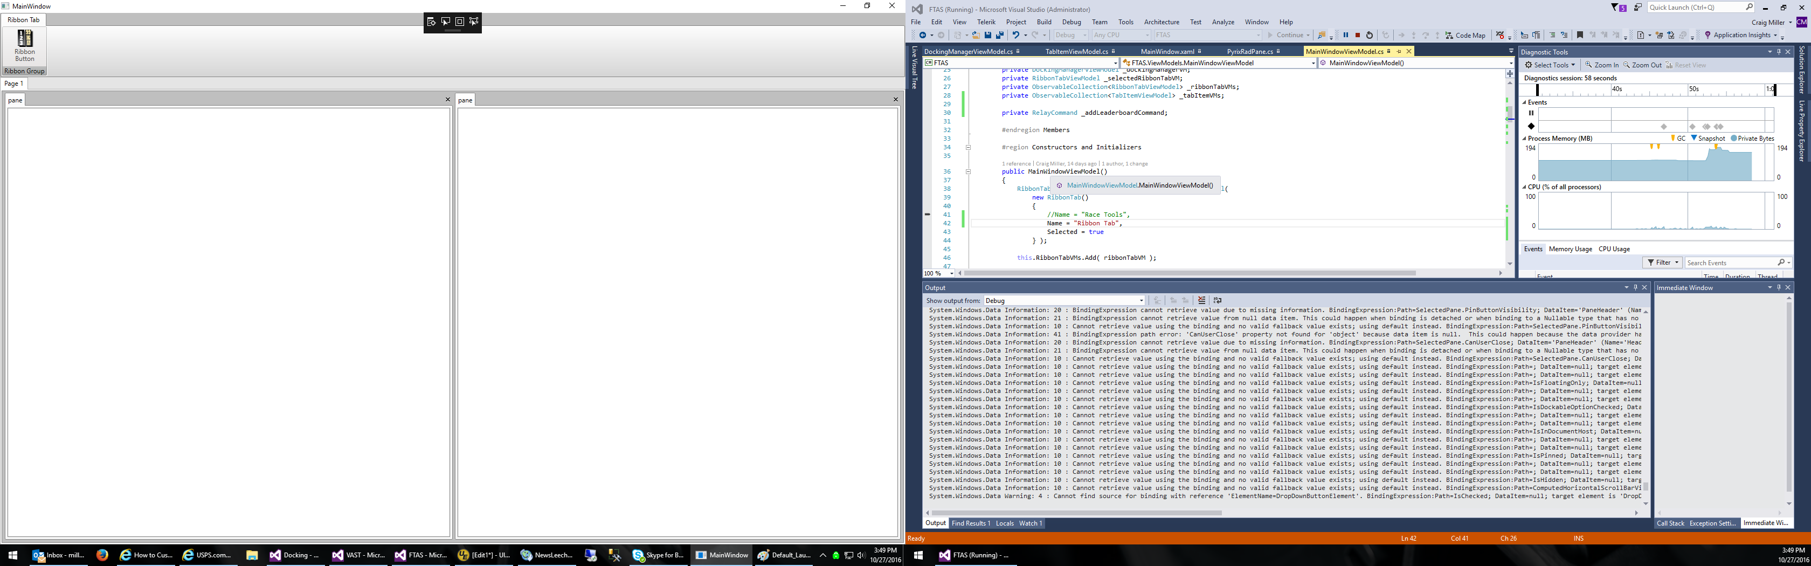Image resolution: width=1811 pixels, height=566 pixels.
Task: Switch to the Memory Usage tab
Action: (x=1570, y=249)
